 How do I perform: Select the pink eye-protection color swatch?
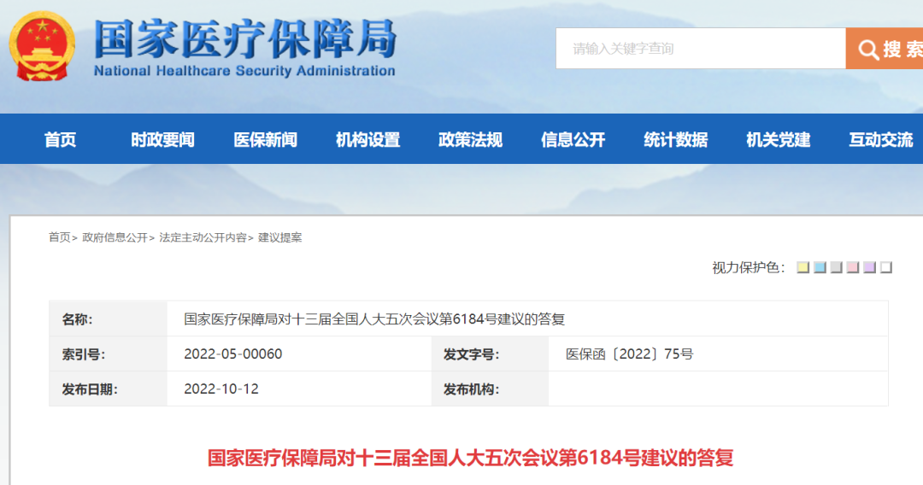852,267
